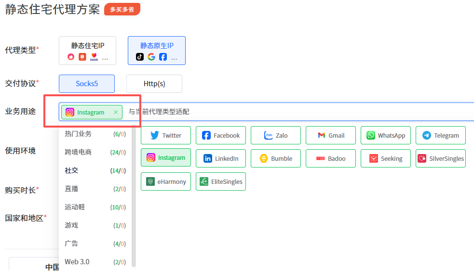The width and height of the screenshot is (474, 271).
Task: Open the 直播 category
Action: [x=95, y=189]
